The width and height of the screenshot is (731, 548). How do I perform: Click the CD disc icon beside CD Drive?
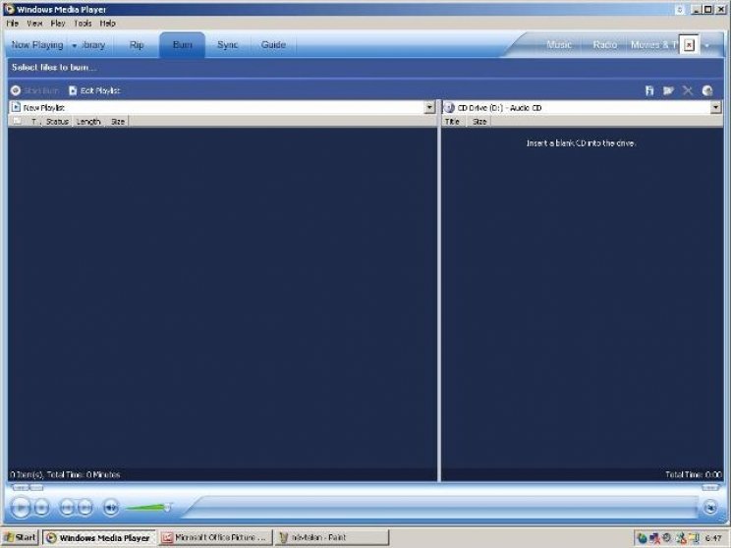[x=449, y=108]
